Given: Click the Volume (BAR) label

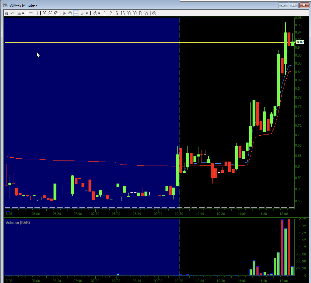Looking at the screenshot, I should 18,223.
